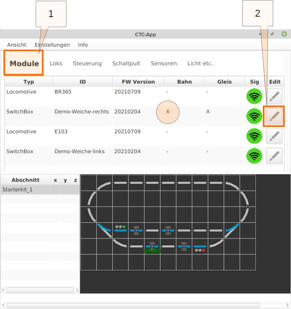Image resolution: width=291 pixels, height=309 pixels.
Task: Switch to the Steuerung tab
Action: point(87,63)
